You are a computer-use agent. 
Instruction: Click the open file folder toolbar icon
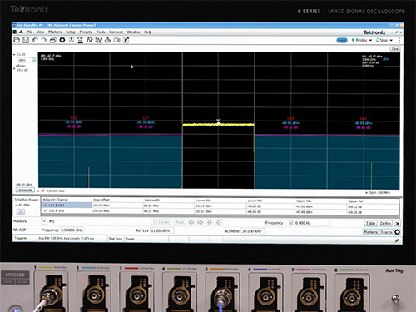tap(17, 40)
